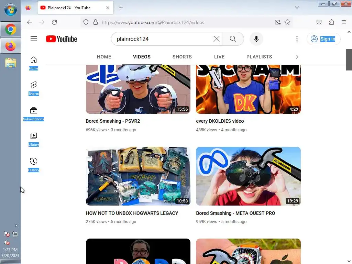Open Shorts in the sidebar
Screen dimensions: 352x264
tap(34, 89)
